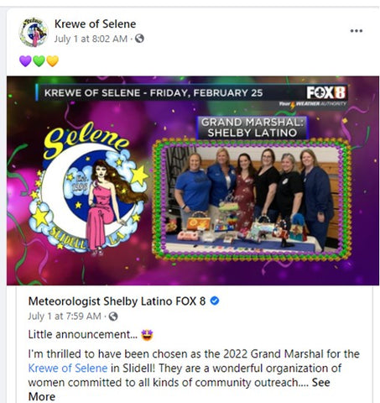380x403 pixels.
Task: Expand the post with See More
Action: [x=179, y=390]
